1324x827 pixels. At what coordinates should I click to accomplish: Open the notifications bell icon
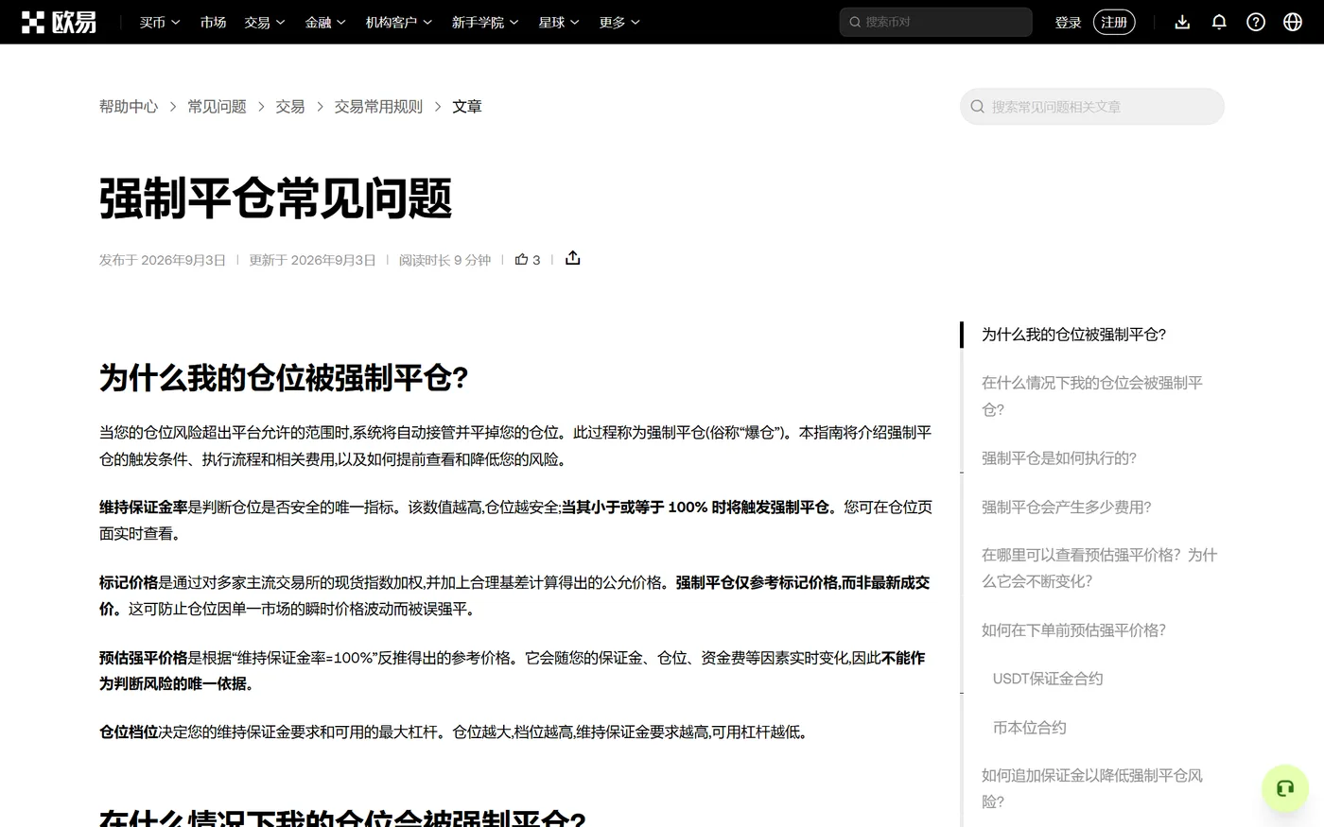(x=1219, y=22)
